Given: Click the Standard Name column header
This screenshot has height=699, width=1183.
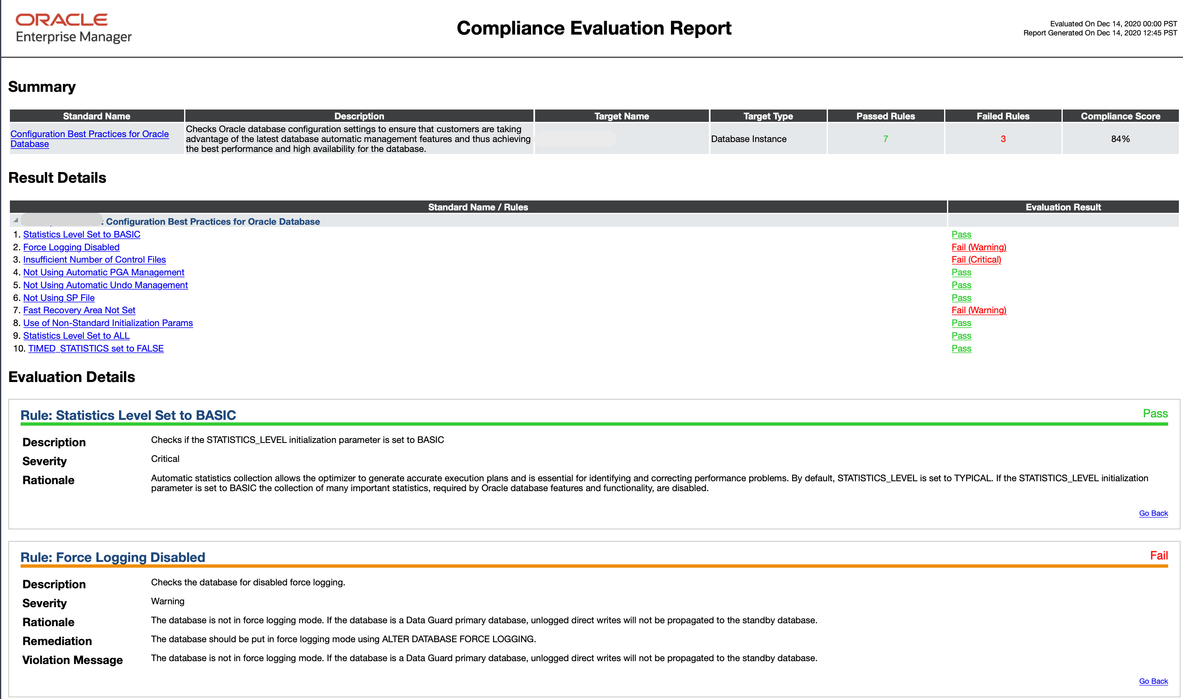Looking at the screenshot, I should pyautogui.click(x=97, y=116).
